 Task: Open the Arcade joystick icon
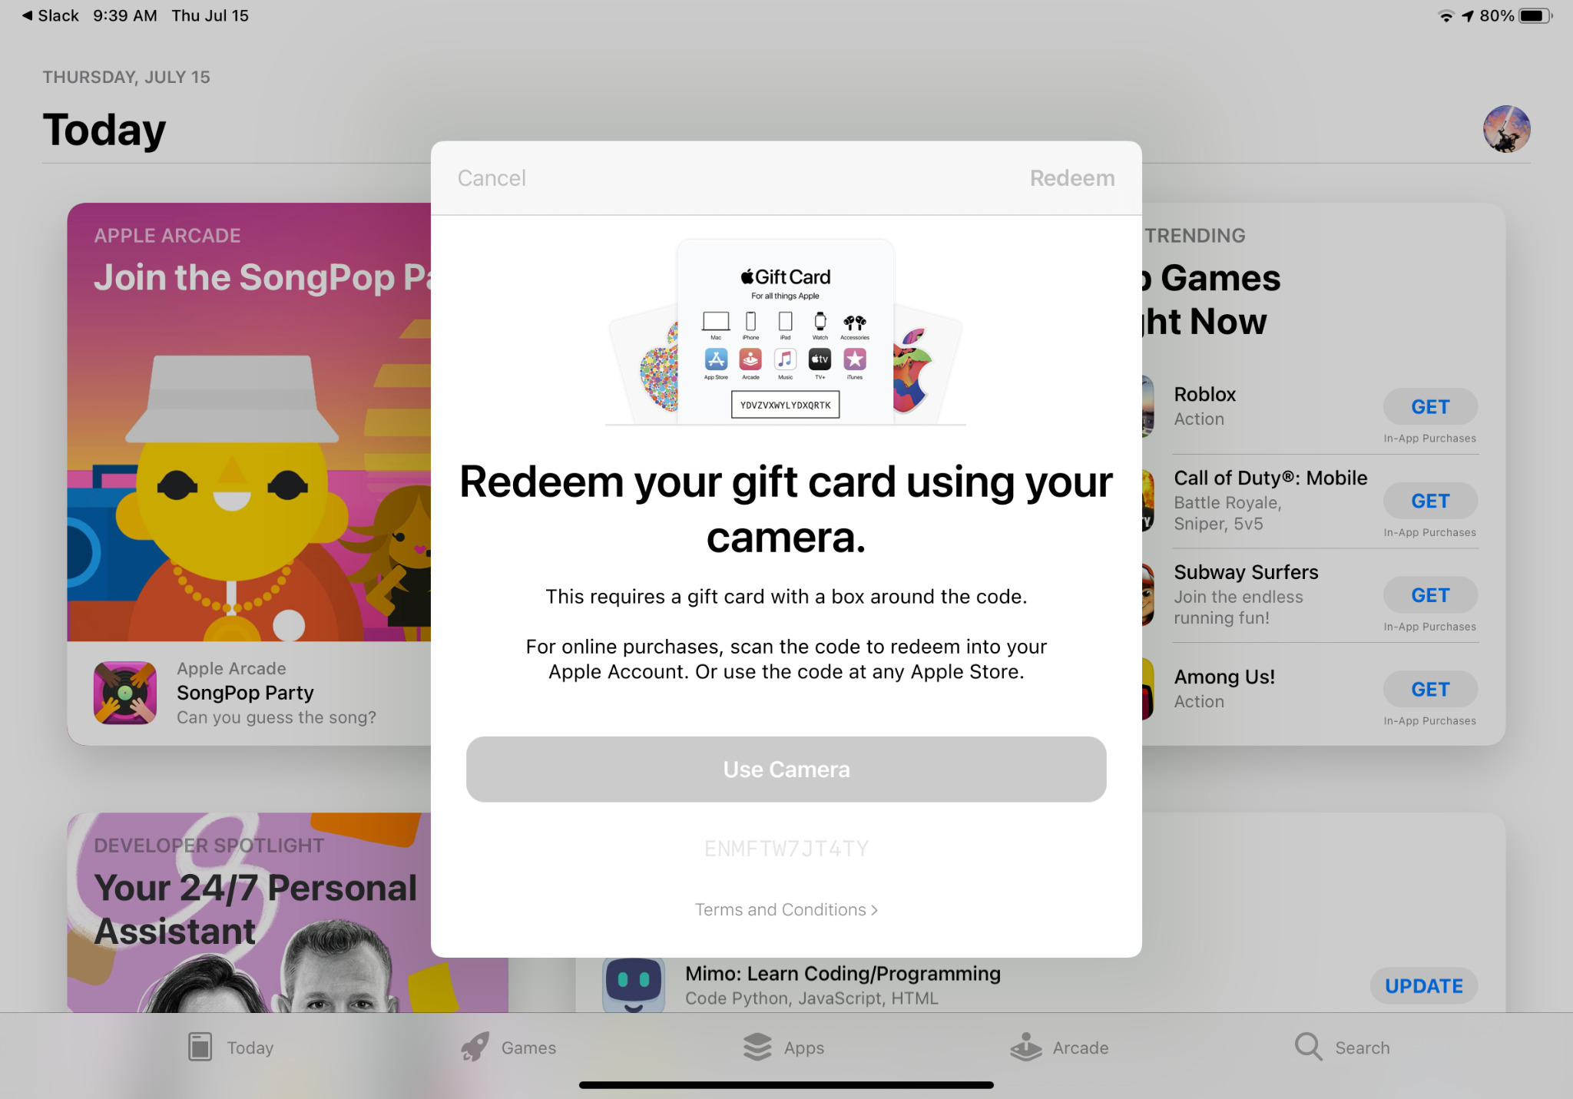click(x=1025, y=1048)
